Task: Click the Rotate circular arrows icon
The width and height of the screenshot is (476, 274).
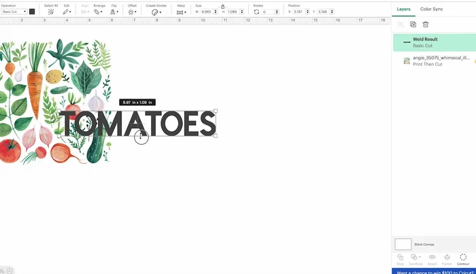Action: coord(256,12)
